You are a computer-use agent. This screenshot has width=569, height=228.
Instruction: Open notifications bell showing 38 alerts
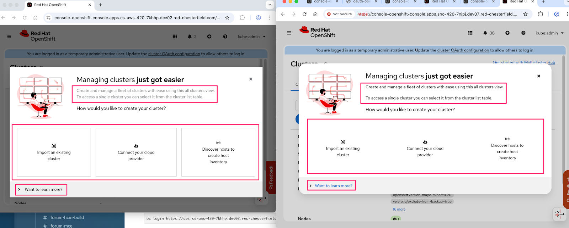pyautogui.click(x=489, y=33)
